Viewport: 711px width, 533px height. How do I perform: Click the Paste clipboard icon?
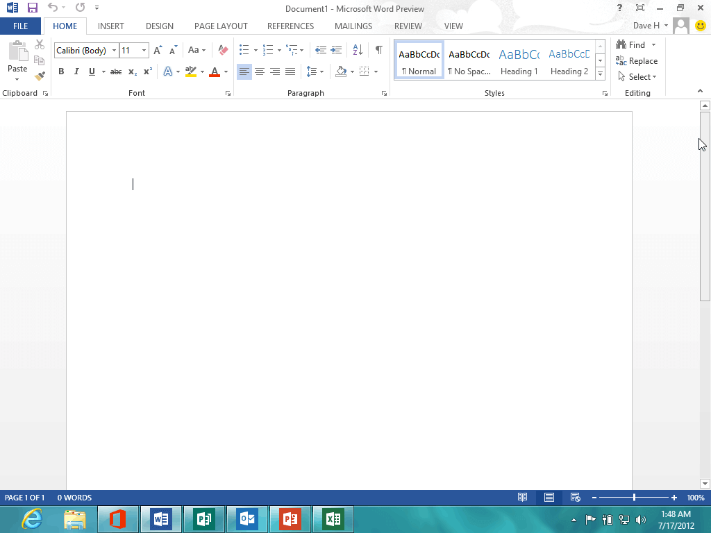pyautogui.click(x=17, y=51)
